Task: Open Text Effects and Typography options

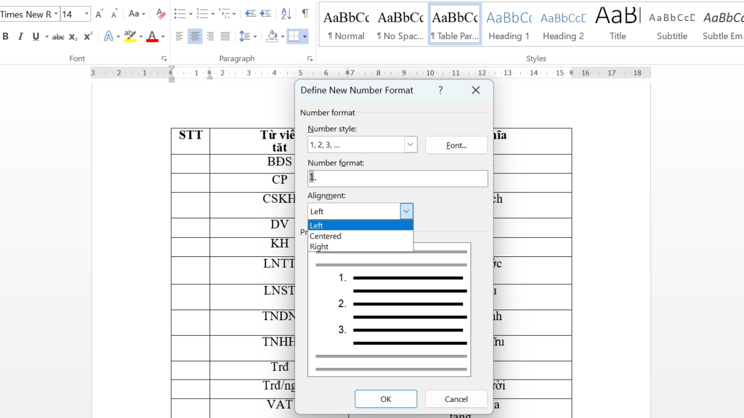Action: [x=110, y=37]
